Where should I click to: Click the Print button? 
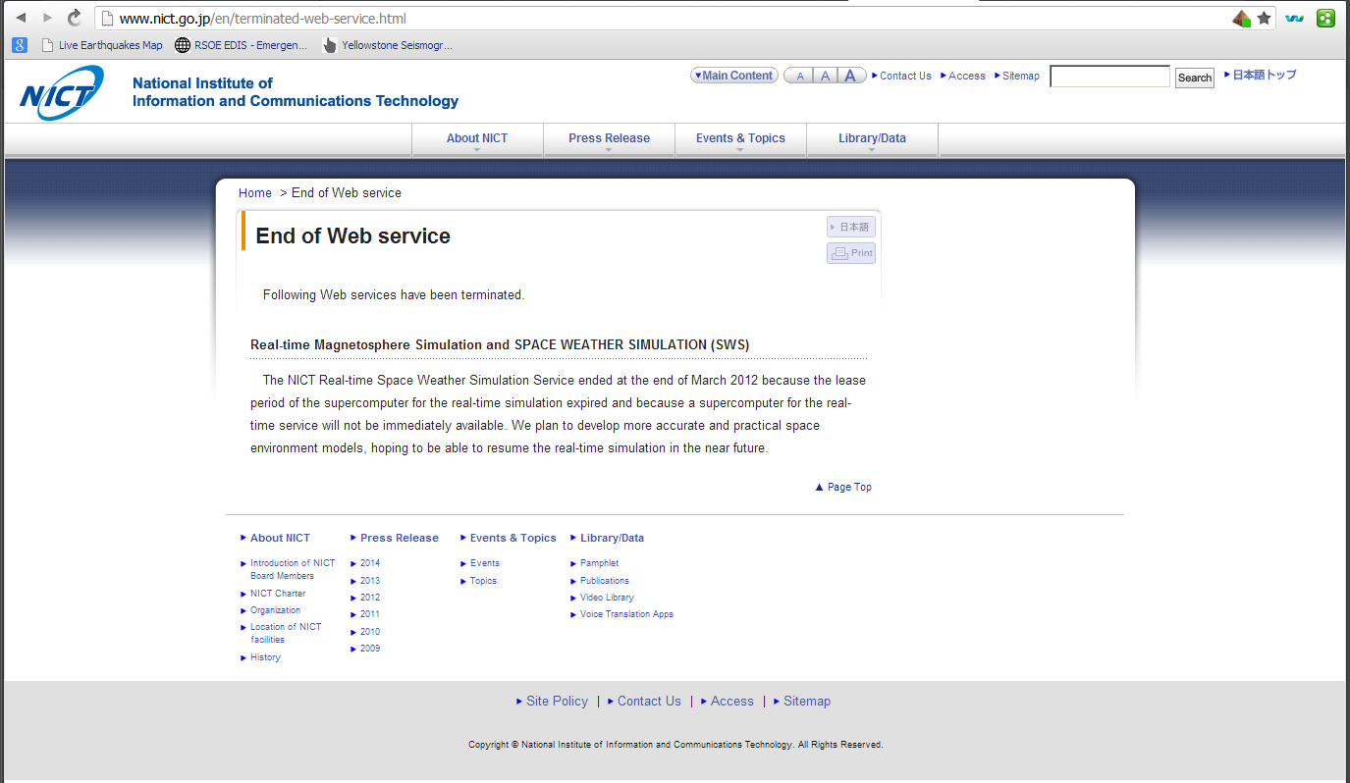851,253
